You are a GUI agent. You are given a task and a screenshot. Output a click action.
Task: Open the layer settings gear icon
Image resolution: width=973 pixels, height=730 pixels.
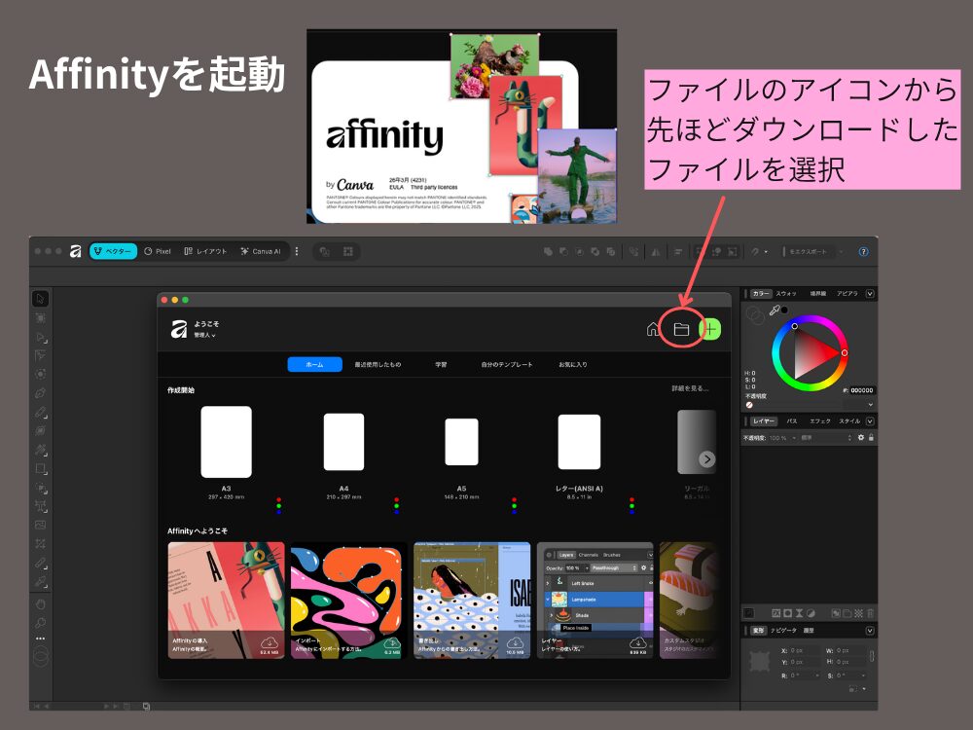[861, 438]
